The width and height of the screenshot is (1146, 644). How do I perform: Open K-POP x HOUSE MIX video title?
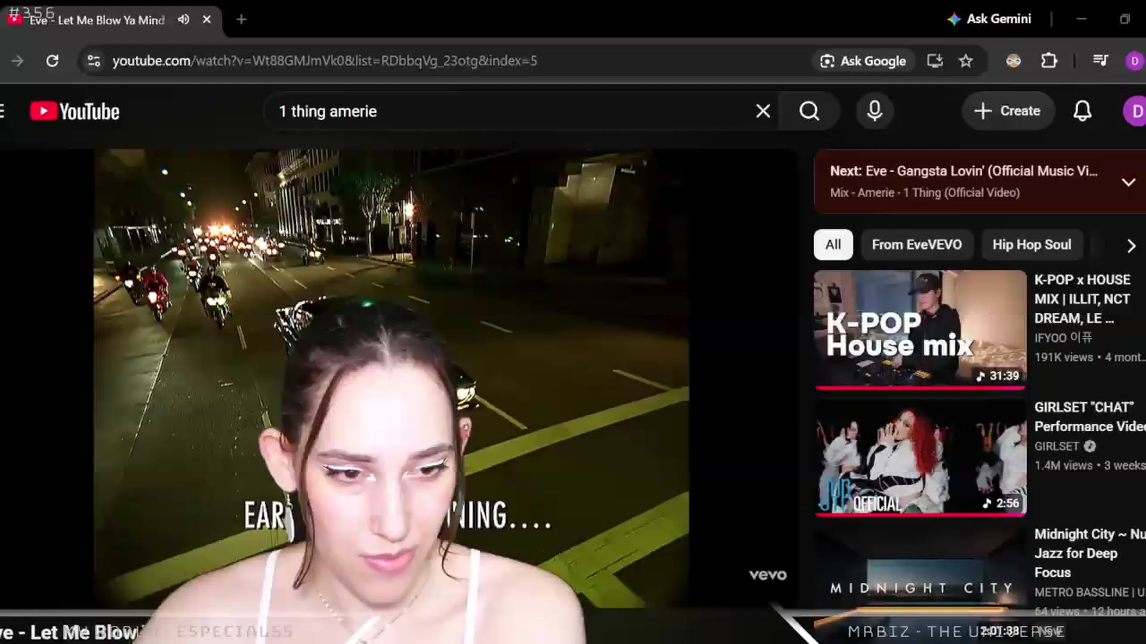click(1084, 299)
